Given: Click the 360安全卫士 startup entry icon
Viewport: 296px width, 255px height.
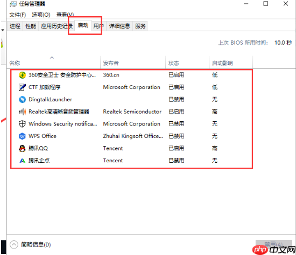Looking at the screenshot, I should click(22, 75).
